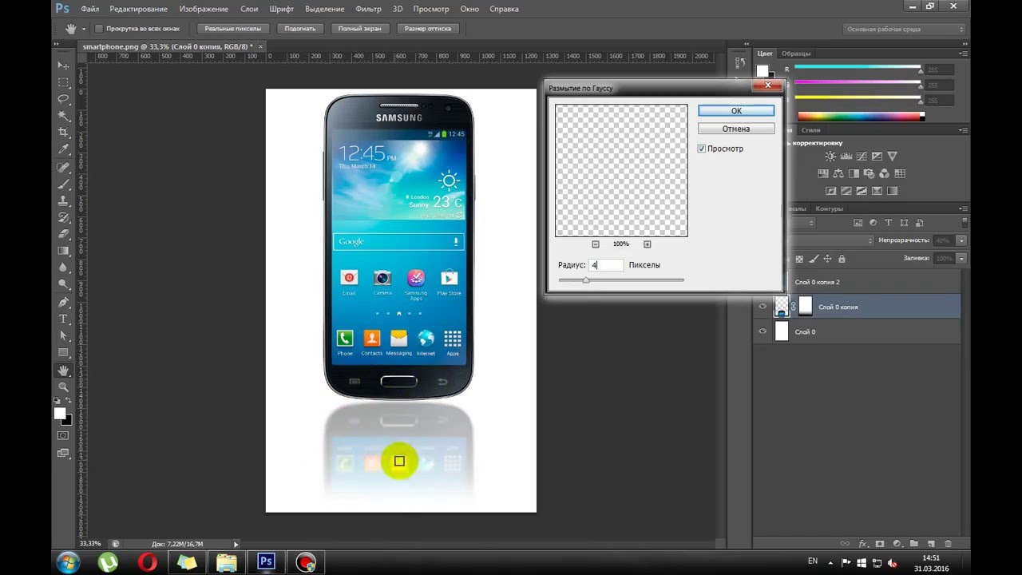Open the Hand tool preset picker

84,30
